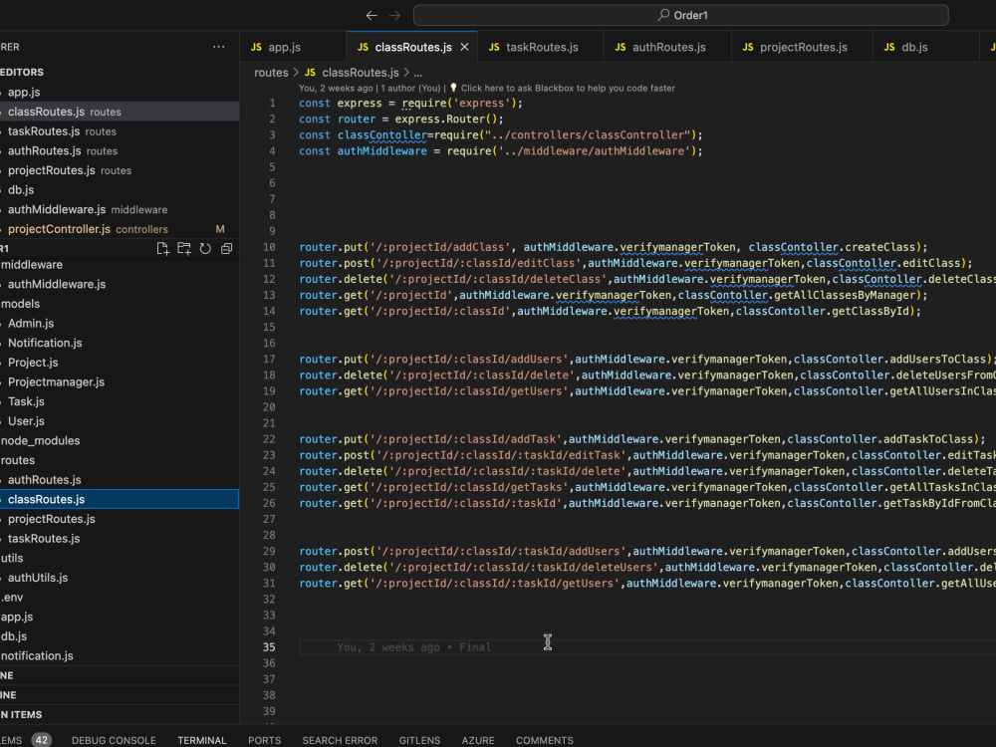Collapse all folders in Explorer

[x=226, y=248]
